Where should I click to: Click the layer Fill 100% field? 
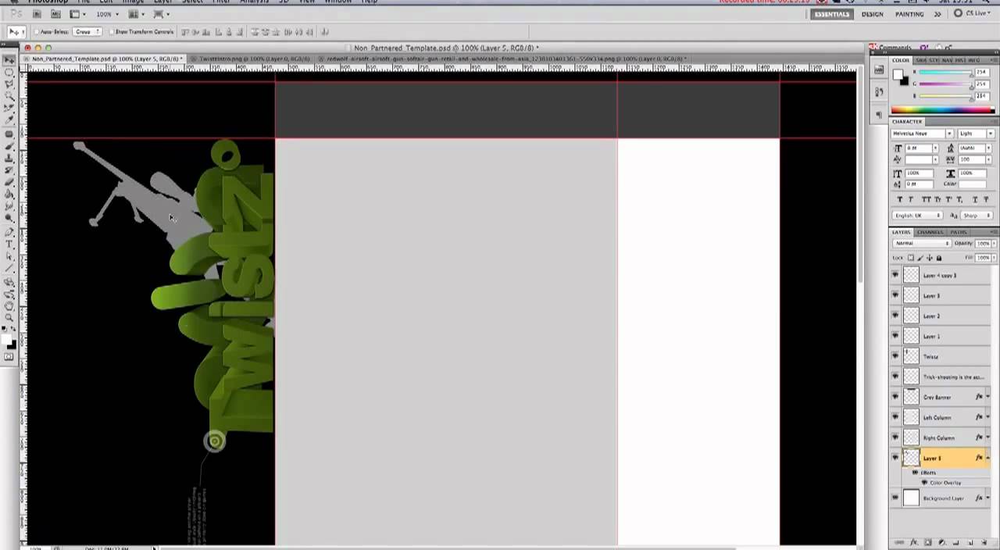pos(982,257)
